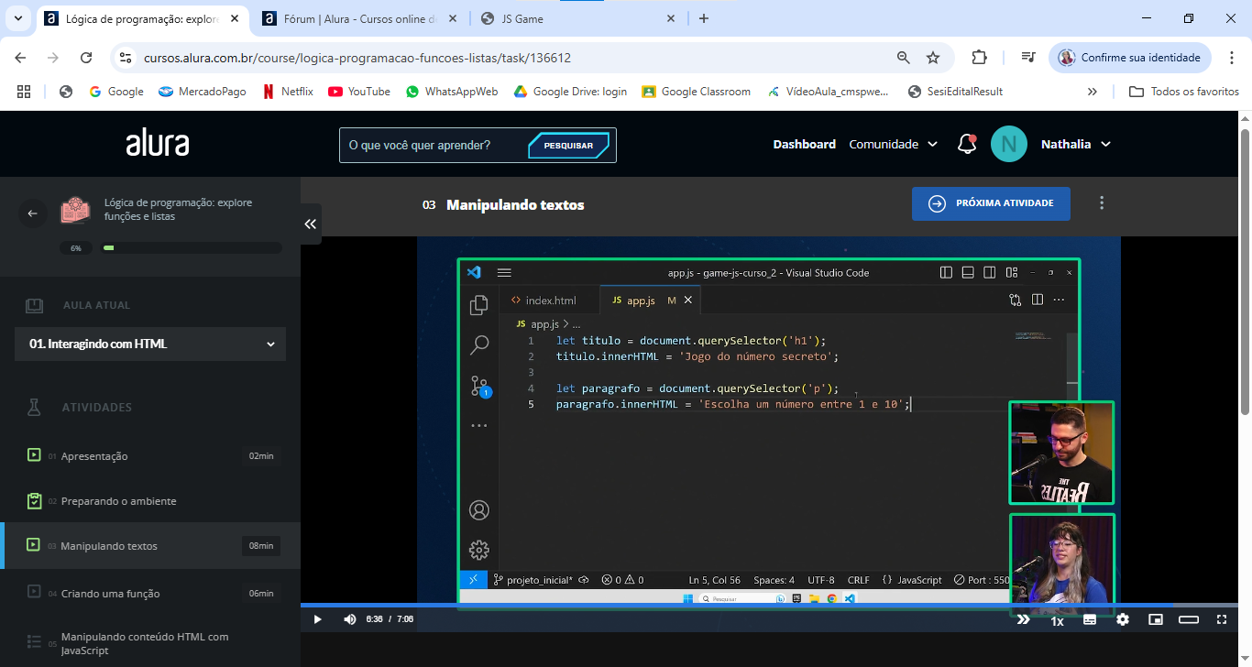Click 'Confirme sua identidade' profile button
Viewport: 1252px width, 667px height.
click(x=1129, y=58)
